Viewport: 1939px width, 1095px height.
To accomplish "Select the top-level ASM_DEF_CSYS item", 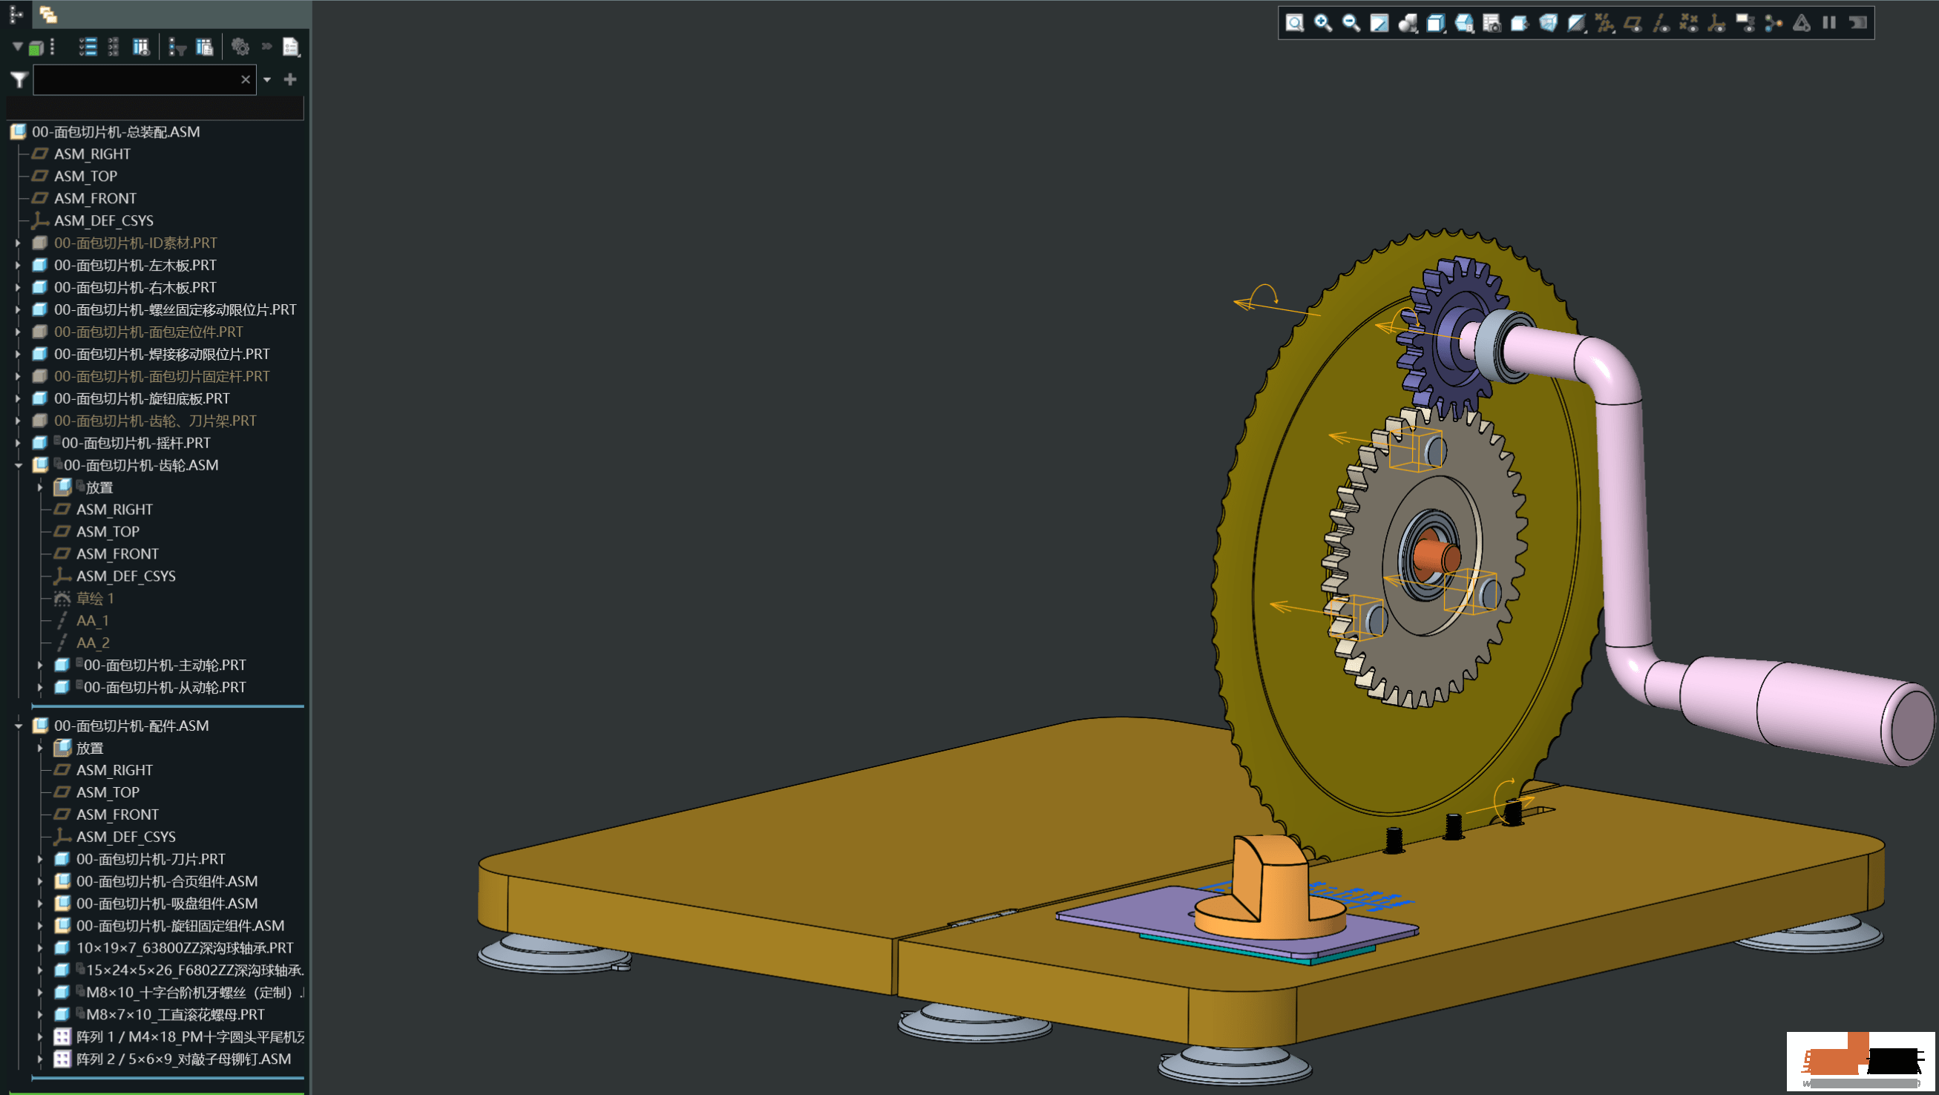I will pos(103,220).
